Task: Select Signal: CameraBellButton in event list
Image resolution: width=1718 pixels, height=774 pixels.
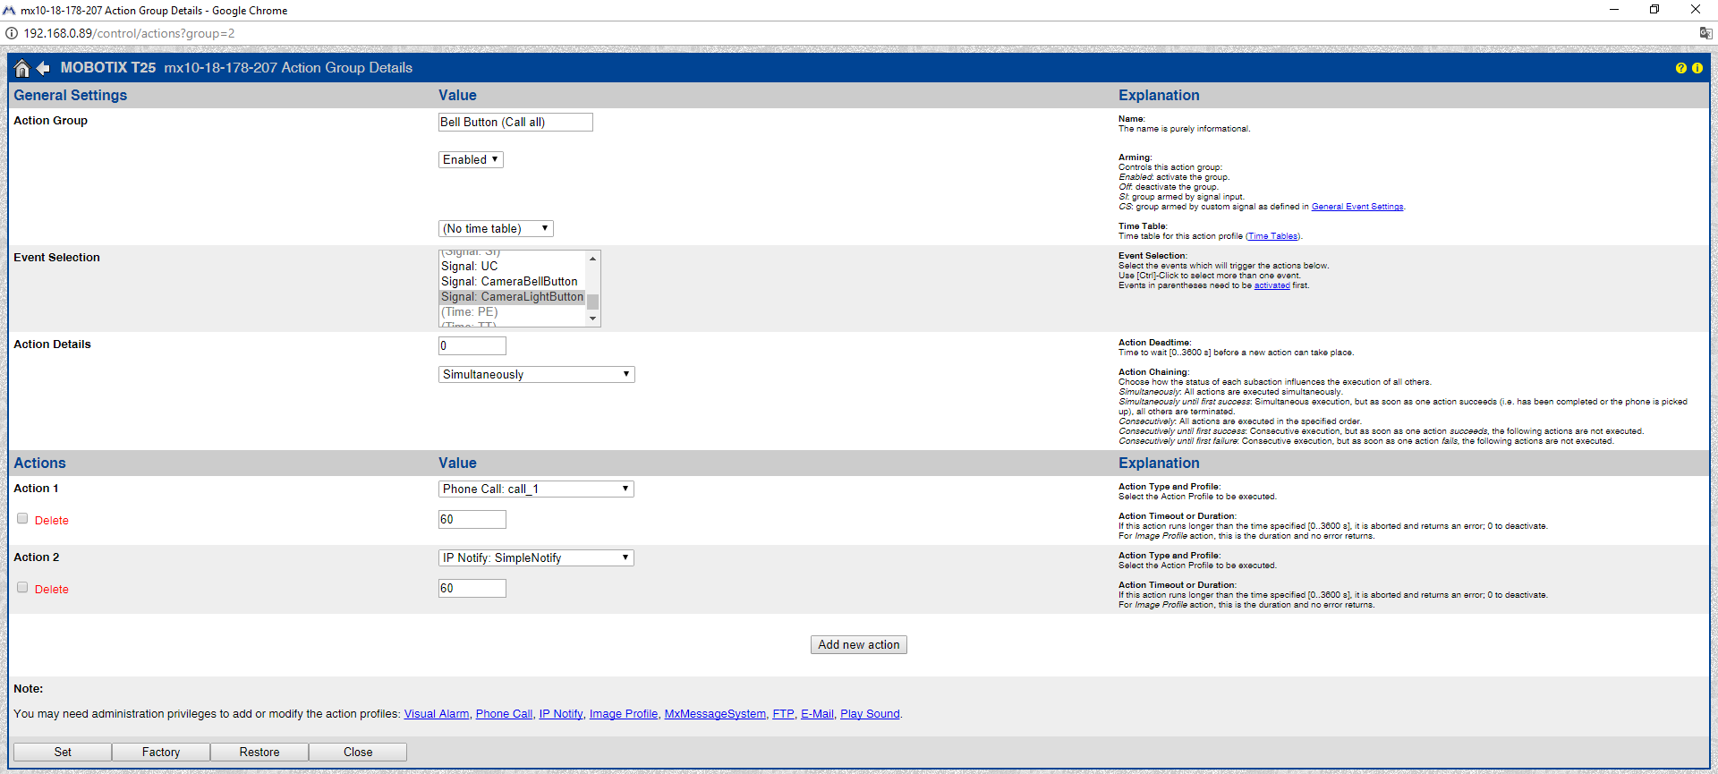Action: [x=509, y=281]
